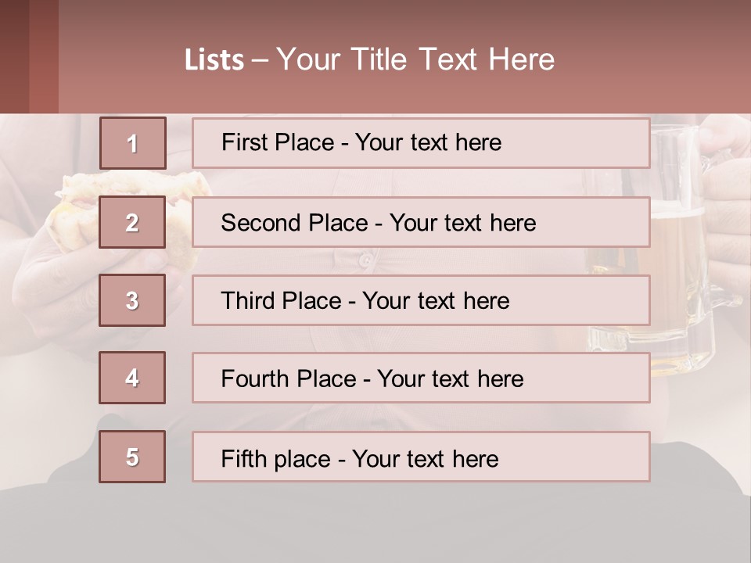Click the 'First Place - Your text here' box
The width and height of the screenshot is (751, 563).
tap(421, 143)
